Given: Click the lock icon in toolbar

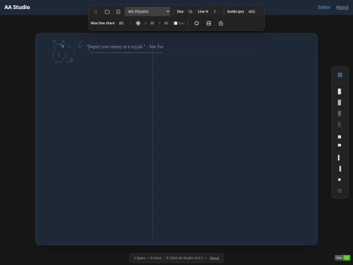Looking at the screenshot, I should pos(221,23).
